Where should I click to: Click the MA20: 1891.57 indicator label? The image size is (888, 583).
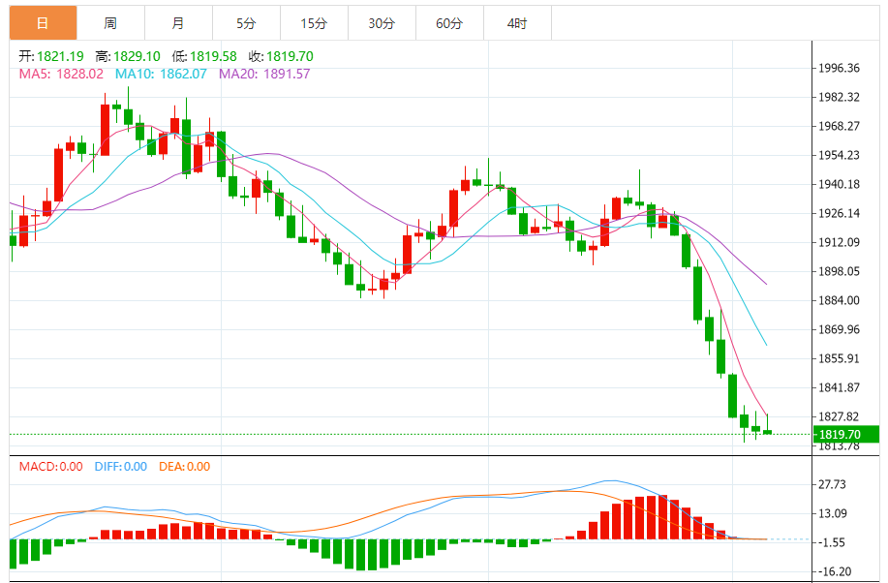coord(264,74)
